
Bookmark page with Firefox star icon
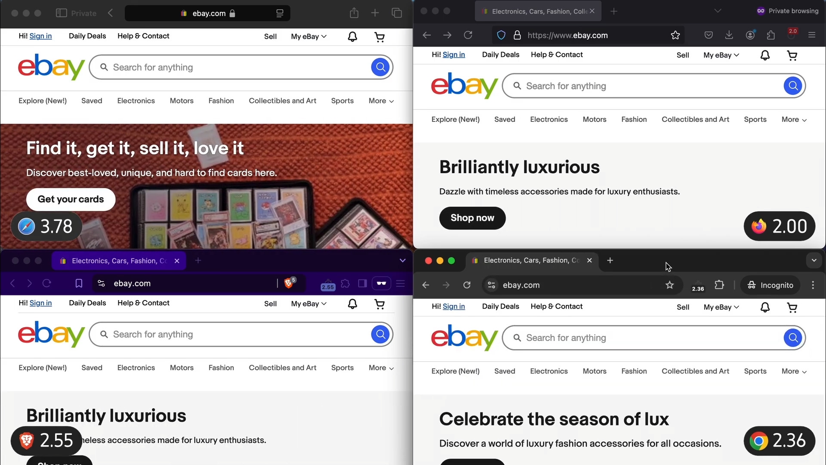coord(675,35)
